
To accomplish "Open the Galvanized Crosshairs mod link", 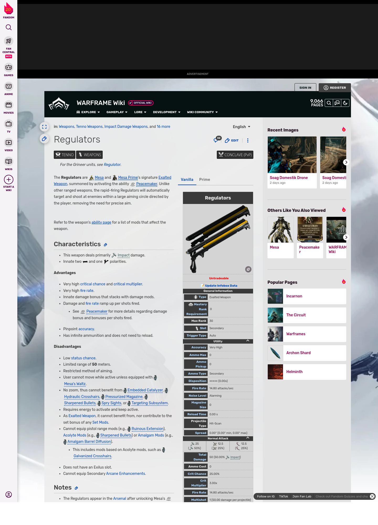I will (x=92, y=456).
